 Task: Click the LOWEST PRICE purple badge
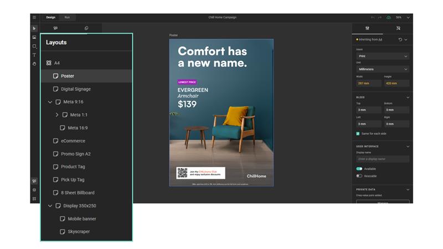(x=187, y=82)
